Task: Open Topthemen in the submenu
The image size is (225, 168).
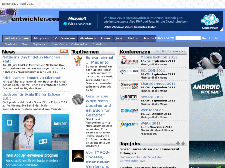Action: pyautogui.click(x=40, y=44)
